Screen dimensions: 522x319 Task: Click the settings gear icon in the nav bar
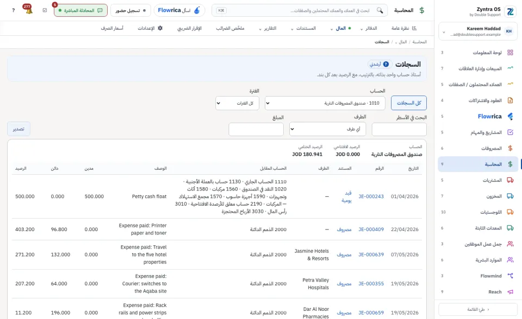(x=160, y=28)
